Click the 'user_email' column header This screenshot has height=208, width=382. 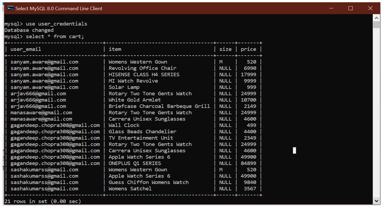[x=25, y=49]
